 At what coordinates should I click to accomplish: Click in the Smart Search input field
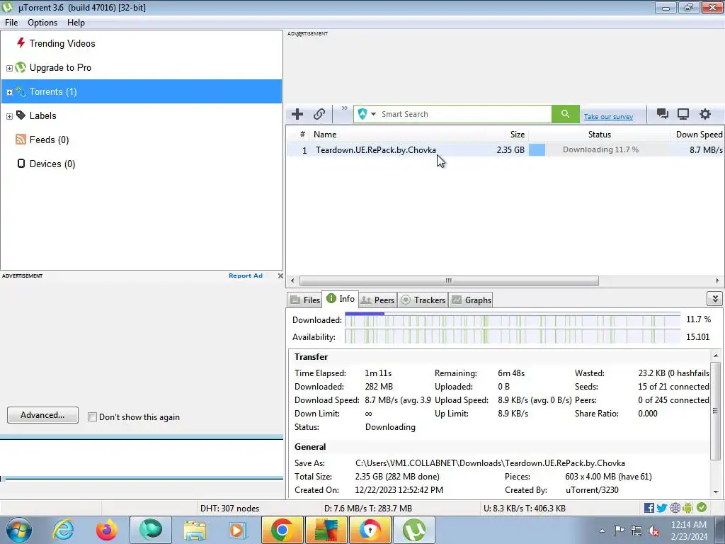(464, 114)
